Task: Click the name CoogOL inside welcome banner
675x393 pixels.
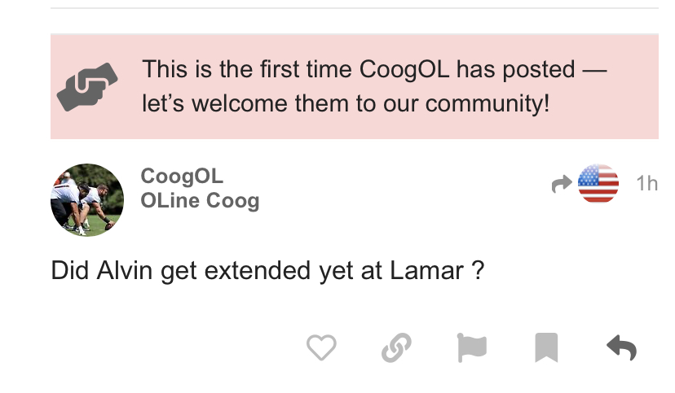Action: click(404, 70)
